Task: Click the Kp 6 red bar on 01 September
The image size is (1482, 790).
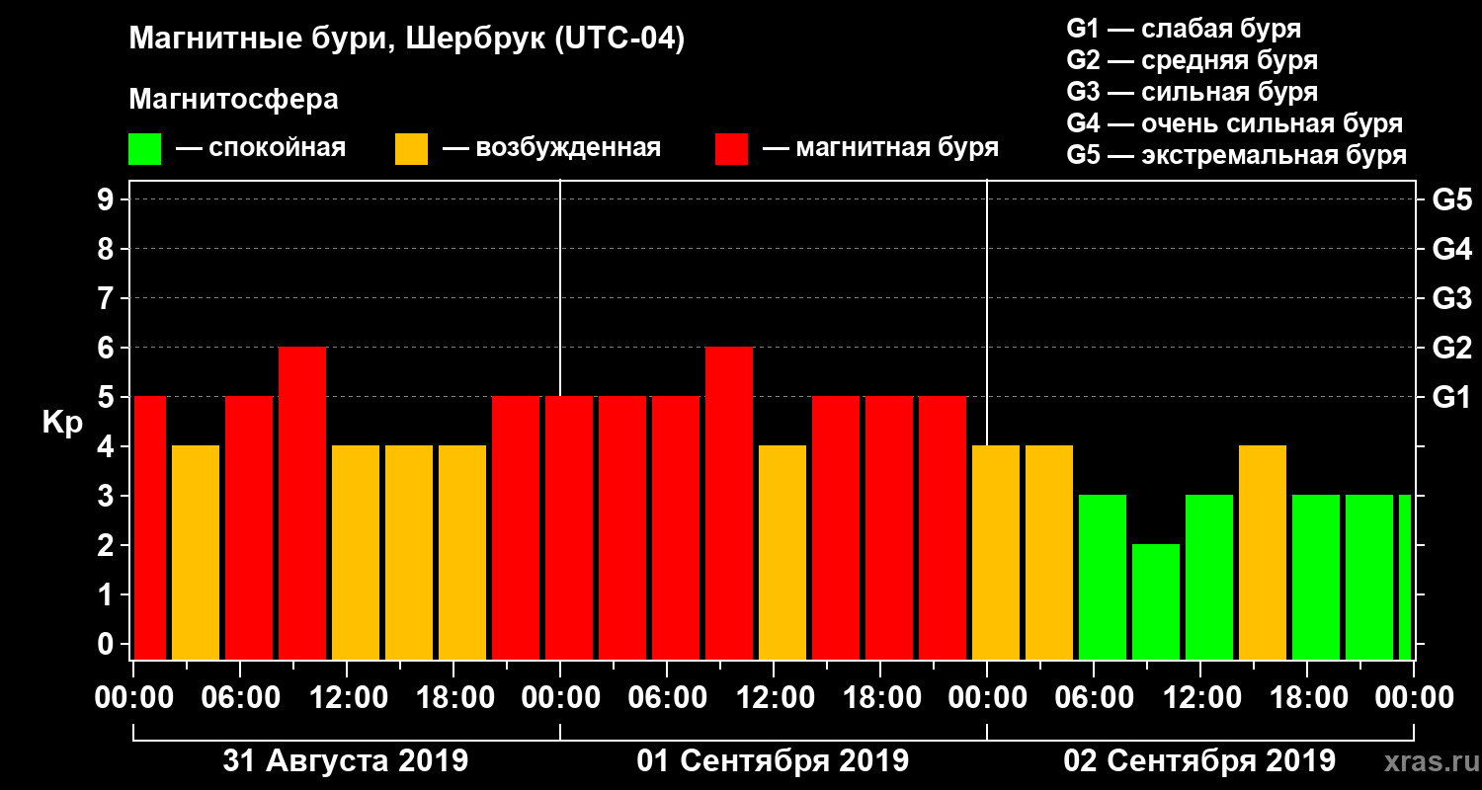Action: [729, 504]
